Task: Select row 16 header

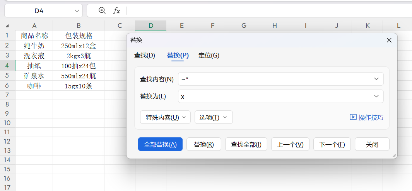Action: tap(7, 178)
